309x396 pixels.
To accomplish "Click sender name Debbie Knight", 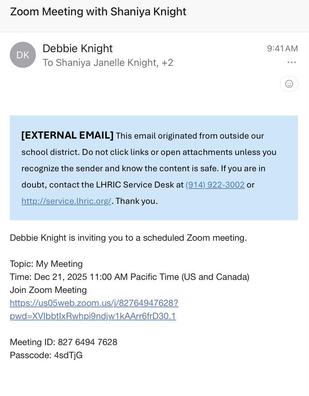I will 78,48.
